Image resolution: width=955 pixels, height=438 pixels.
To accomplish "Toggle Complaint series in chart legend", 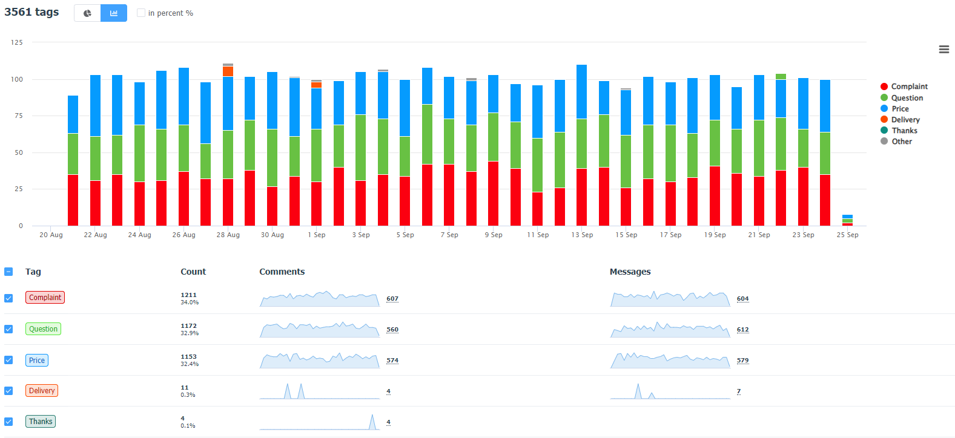I will tap(904, 87).
